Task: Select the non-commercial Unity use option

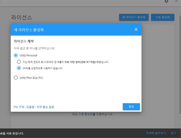Action: coord(19,68)
